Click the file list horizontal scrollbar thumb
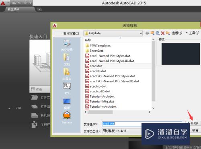The width and height of the screenshot is (201, 149). (x=100, y=112)
